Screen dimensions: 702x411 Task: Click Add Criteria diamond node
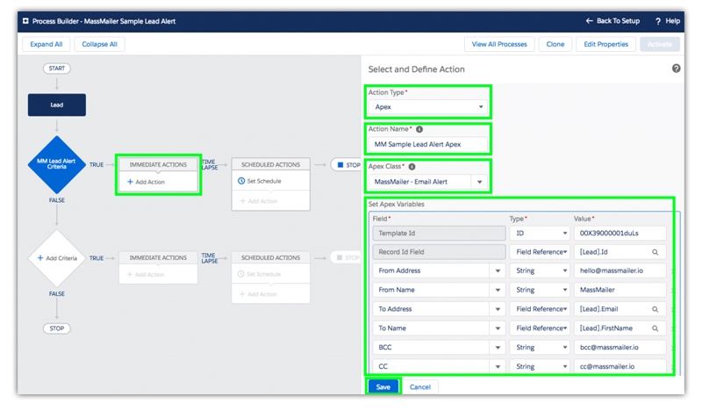(56, 258)
